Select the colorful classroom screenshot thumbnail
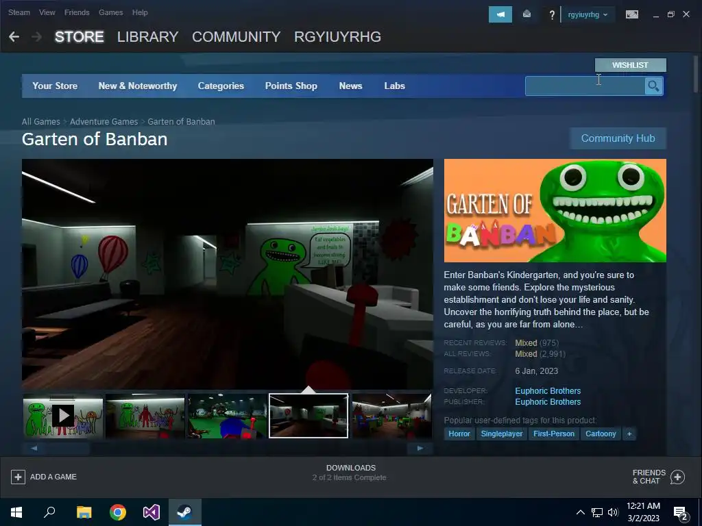This screenshot has height=526, width=702. coord(391,416)
